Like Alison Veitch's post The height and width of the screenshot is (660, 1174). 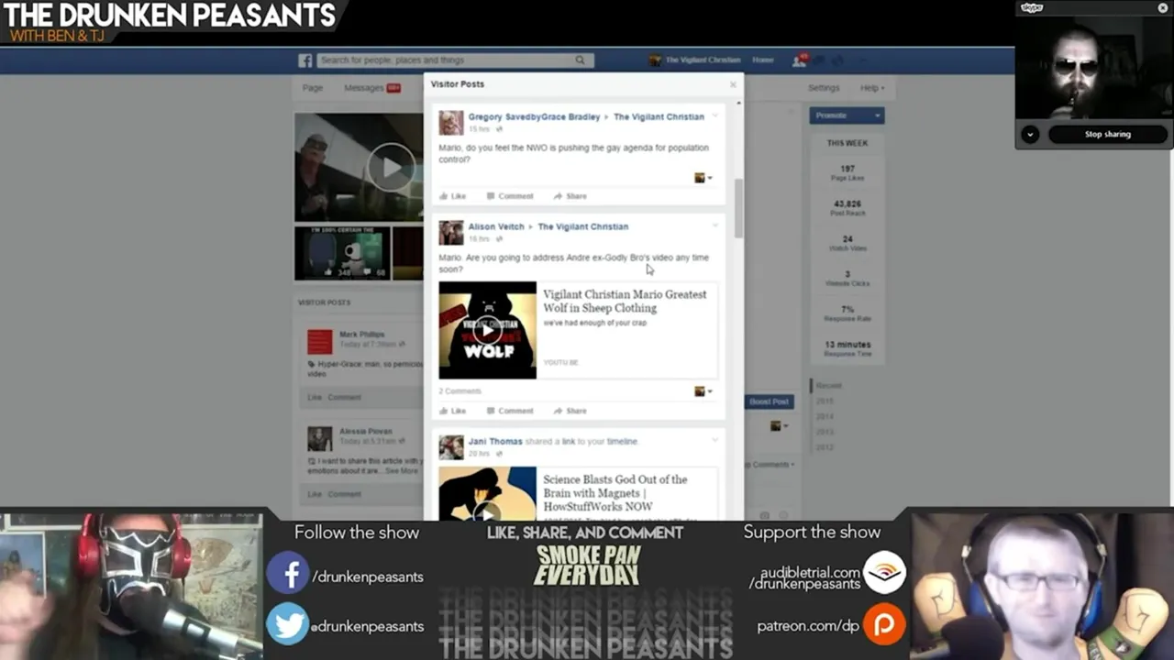[x=453, y=411]
